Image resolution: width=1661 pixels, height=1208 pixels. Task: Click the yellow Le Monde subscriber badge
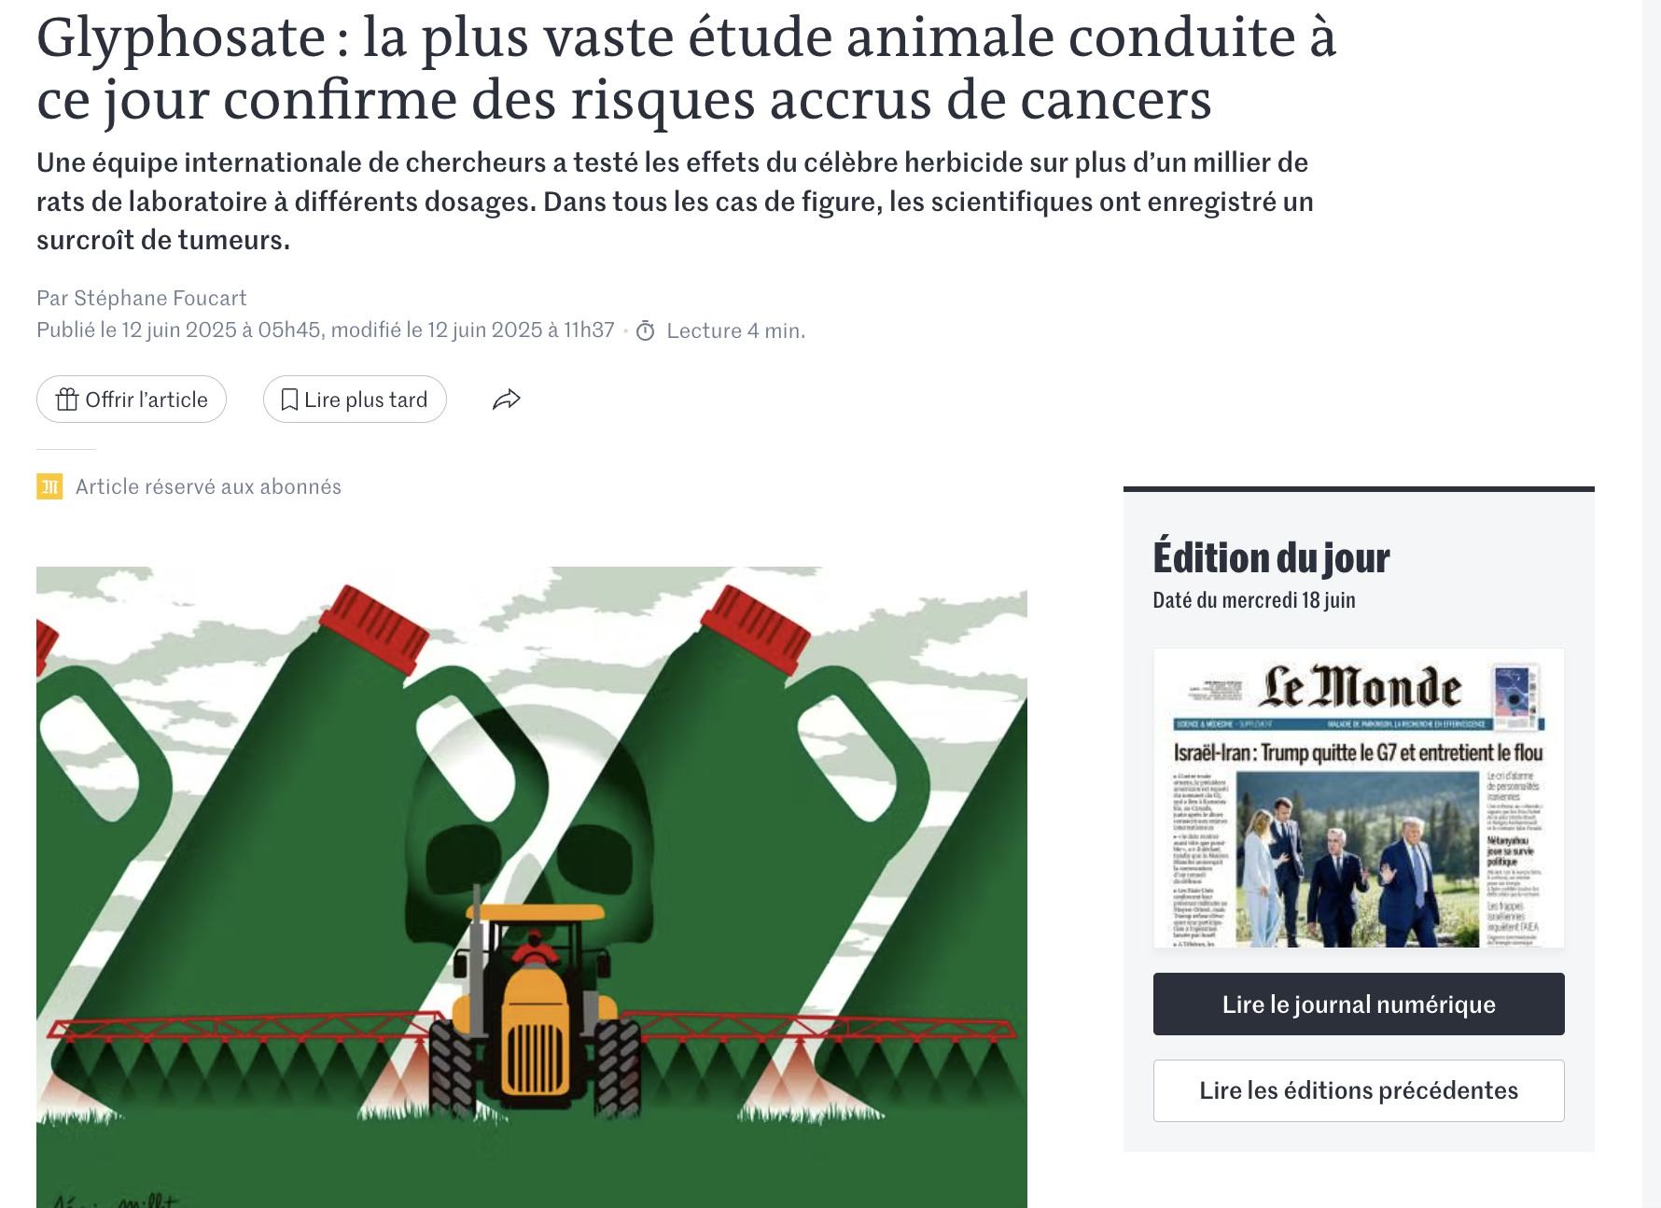(49, 486)
